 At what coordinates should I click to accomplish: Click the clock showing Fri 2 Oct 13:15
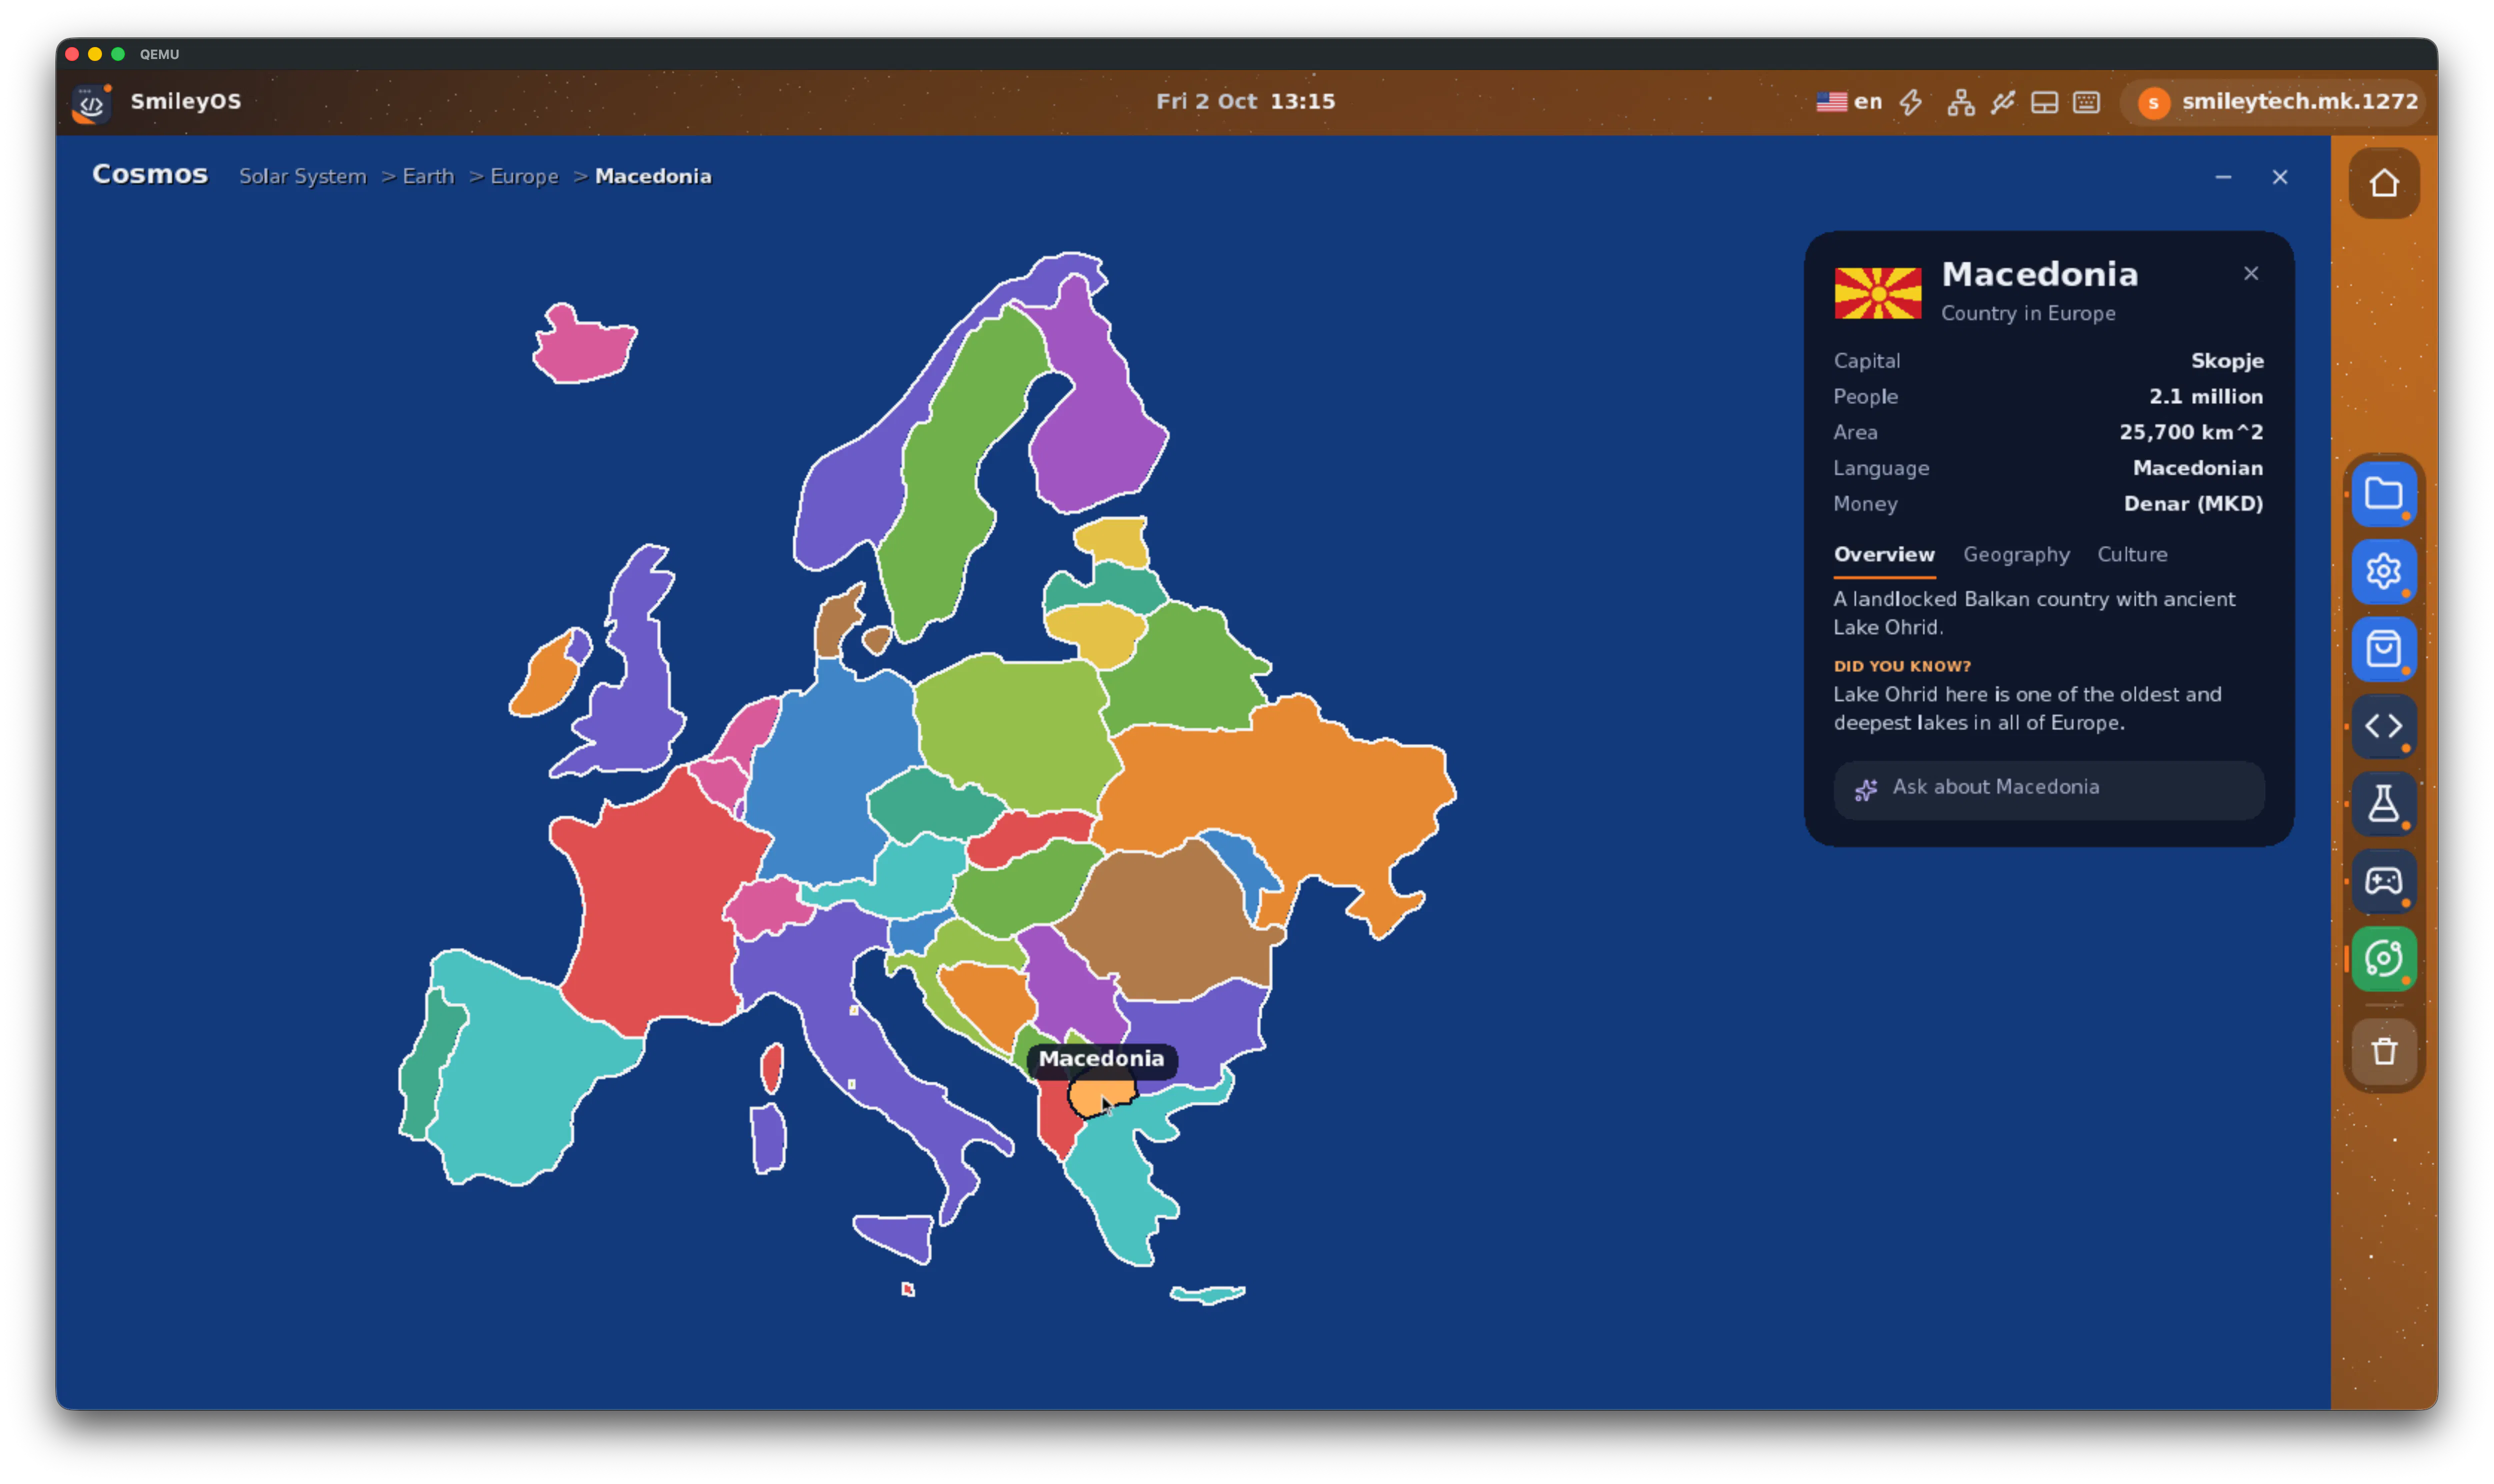[1245, 102]
